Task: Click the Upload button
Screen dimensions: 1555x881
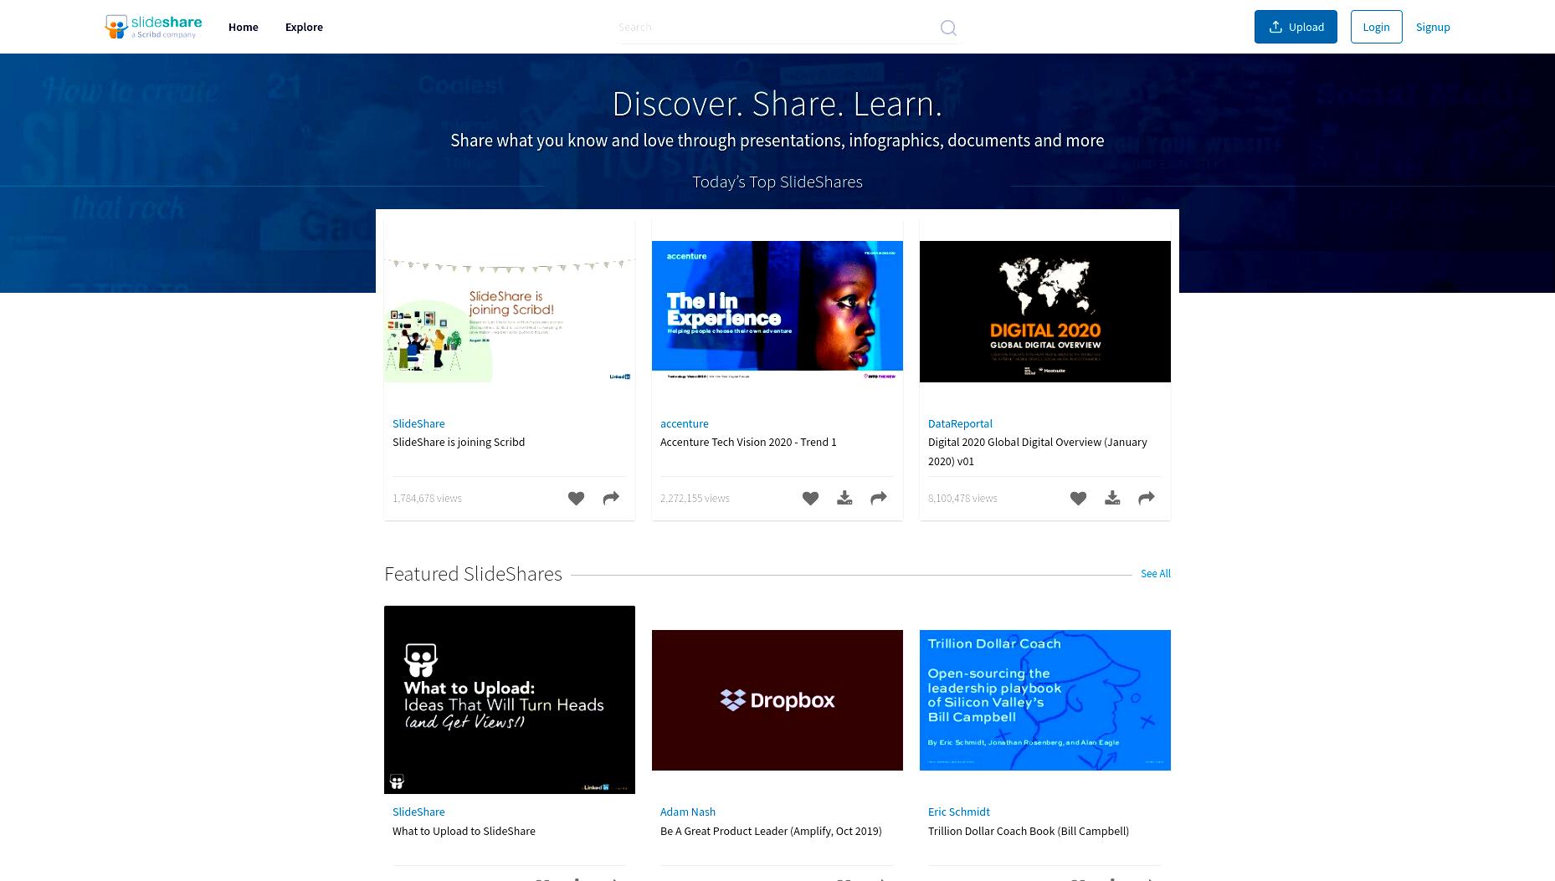Action: pos(1296,27)
